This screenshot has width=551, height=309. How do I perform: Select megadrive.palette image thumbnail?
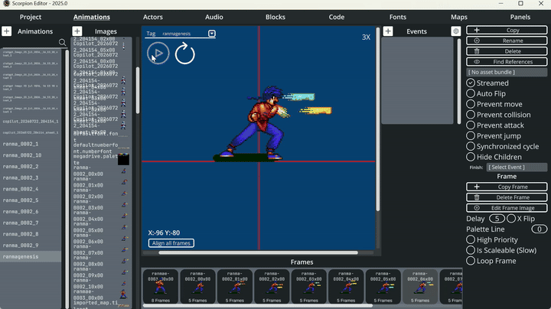point(123,159)
